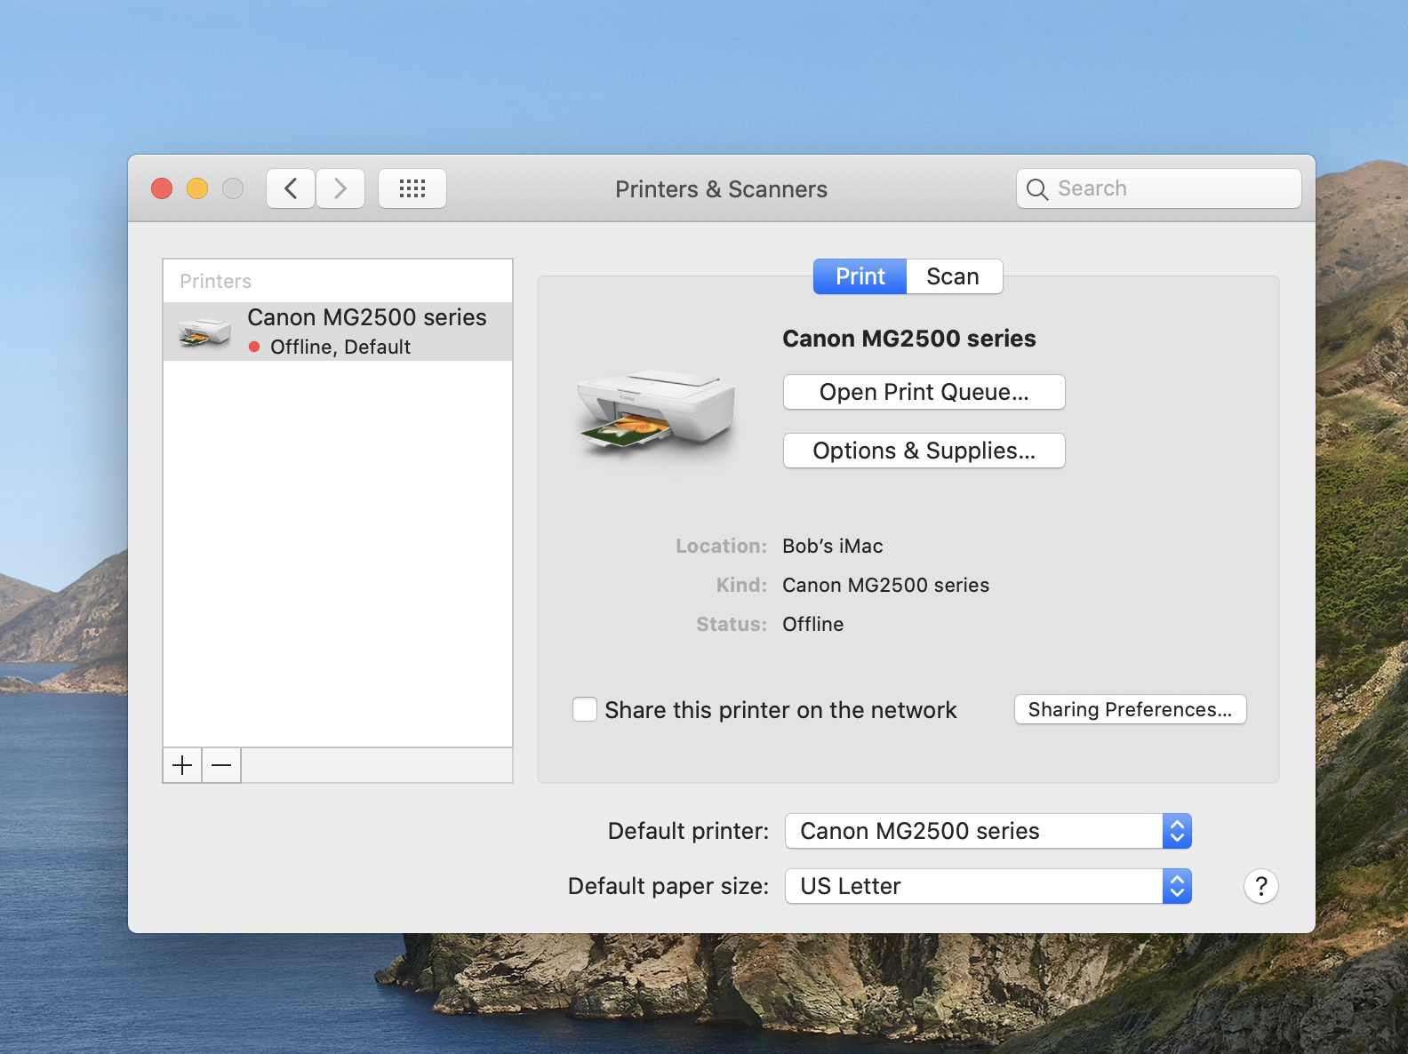Click the Status value Offline
1408x1054 pixels.
(813, 624)
